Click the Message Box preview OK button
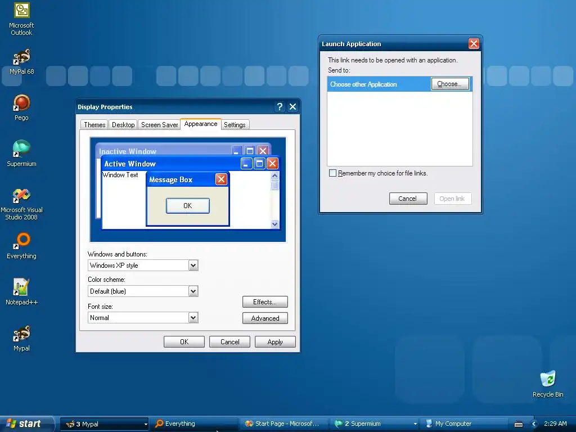 [188, 206]
